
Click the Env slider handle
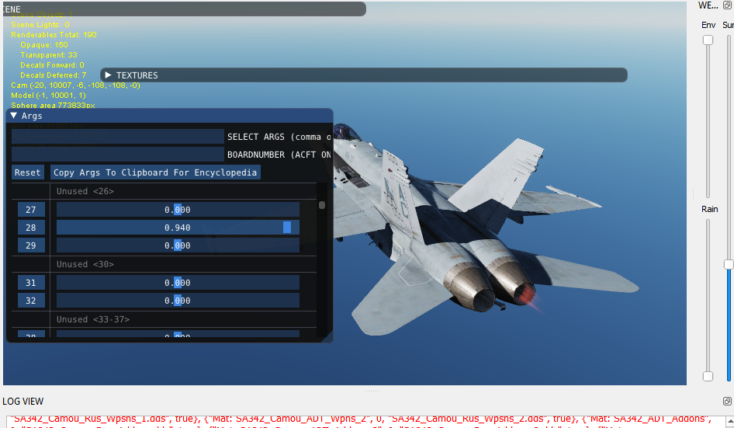pyautogui.click(x=708, y=40)
